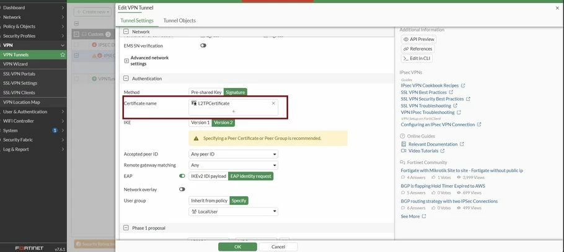Select Pre-shared Key method
The width and height of the screenshot is (564, 252).
[206, 92]
